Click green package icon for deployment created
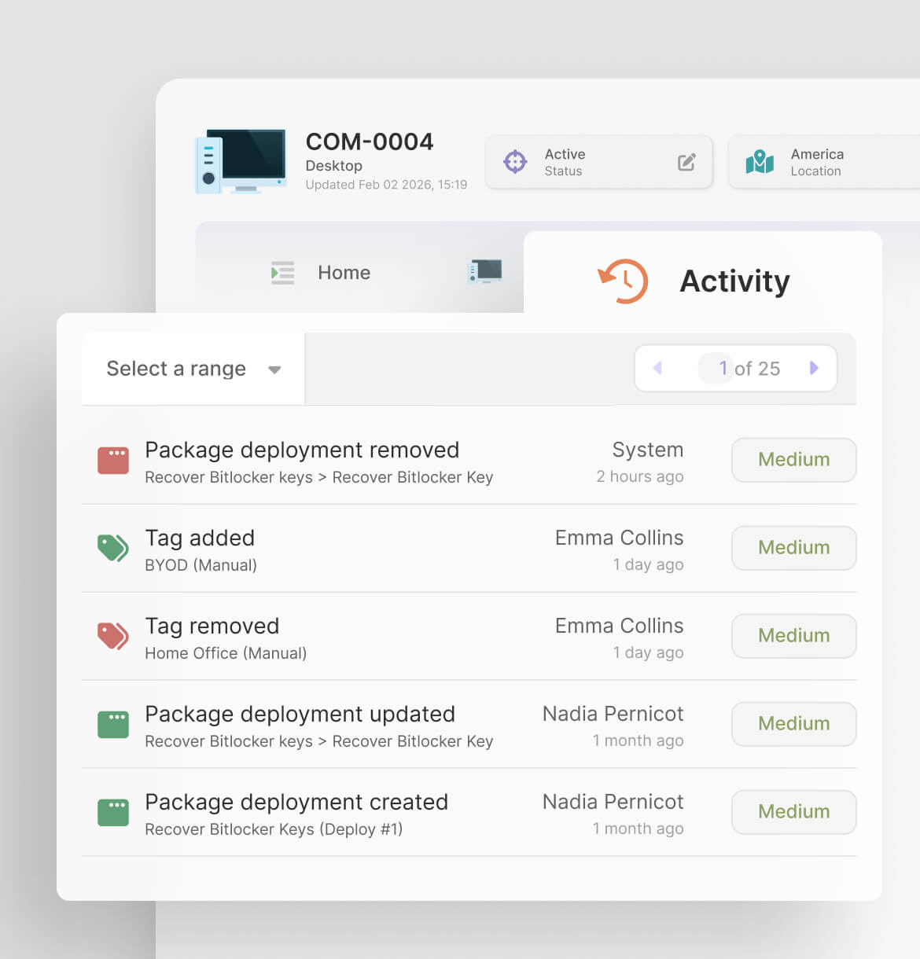 113,812
